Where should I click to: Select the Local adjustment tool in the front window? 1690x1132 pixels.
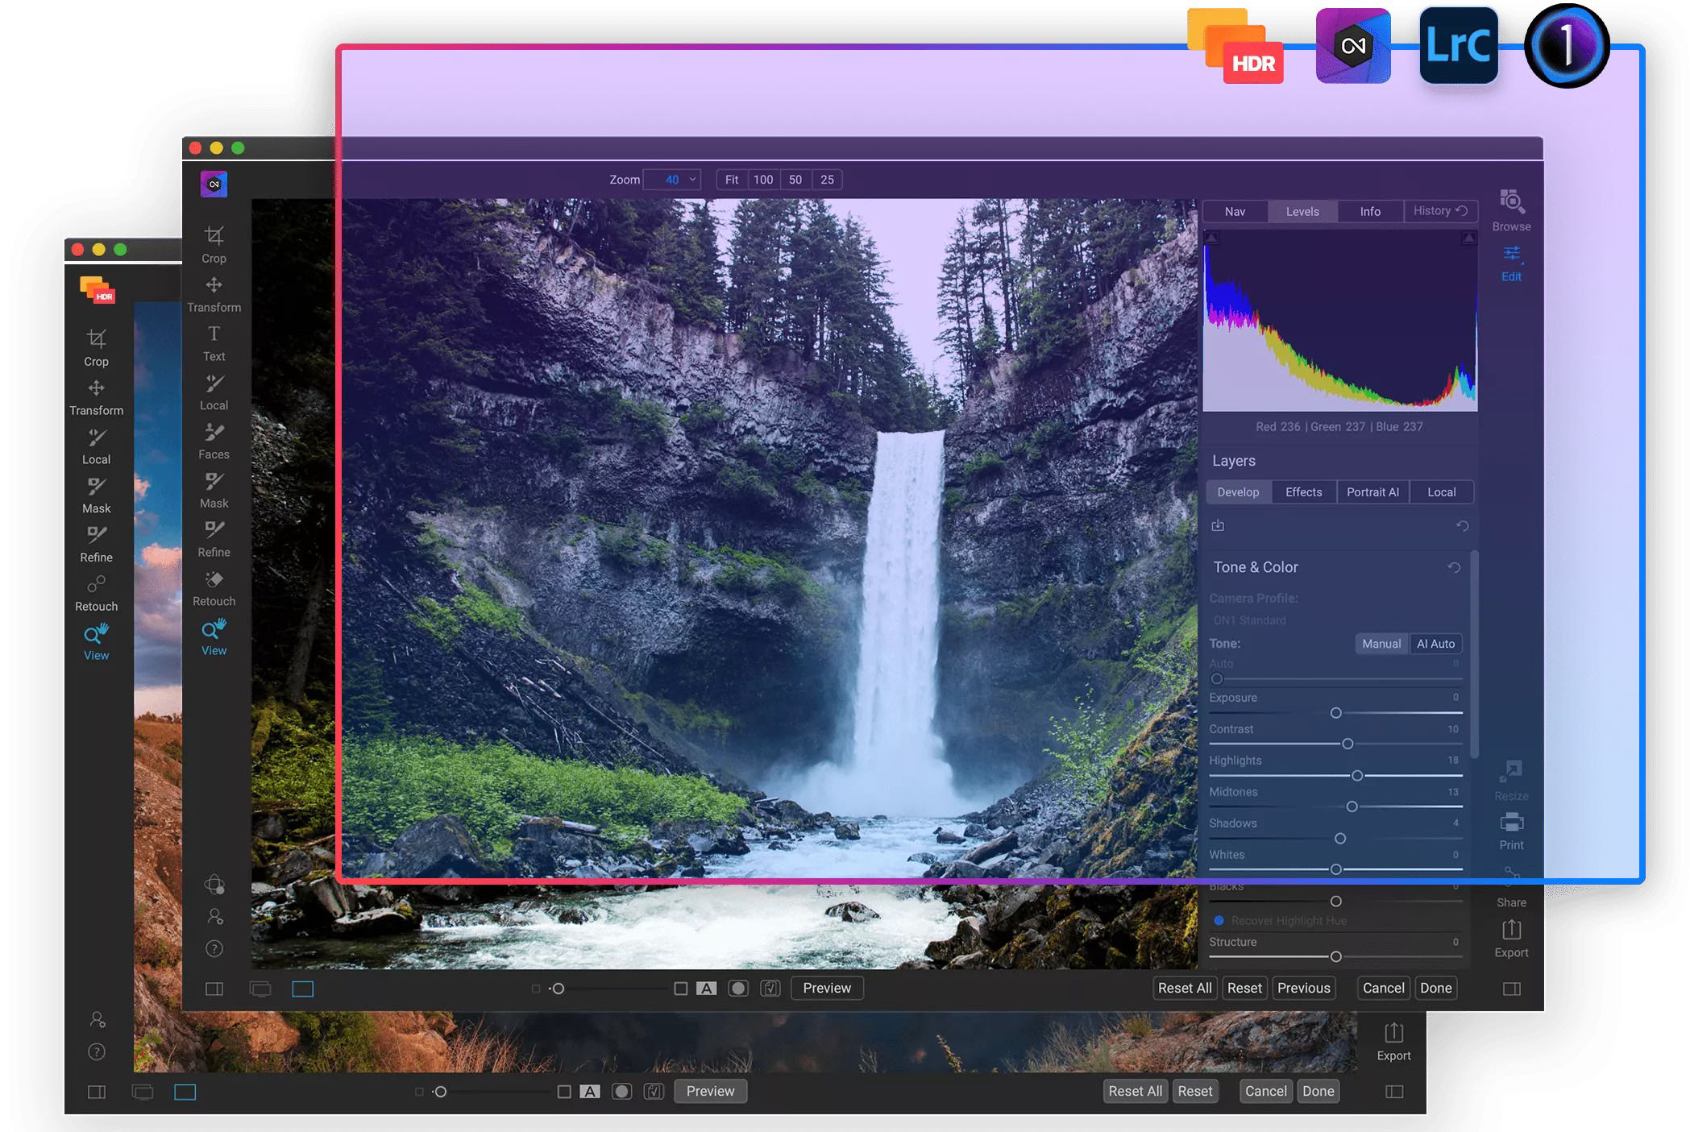tap(214, 392)
